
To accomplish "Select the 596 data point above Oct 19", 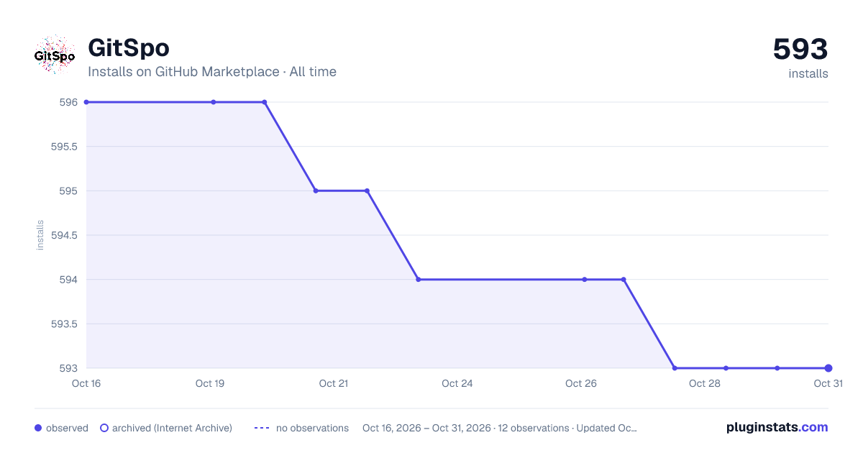I will (x=214, y=102).
